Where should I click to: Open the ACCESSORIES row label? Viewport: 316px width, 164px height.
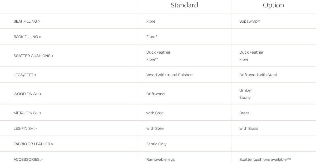click(28, 160)
